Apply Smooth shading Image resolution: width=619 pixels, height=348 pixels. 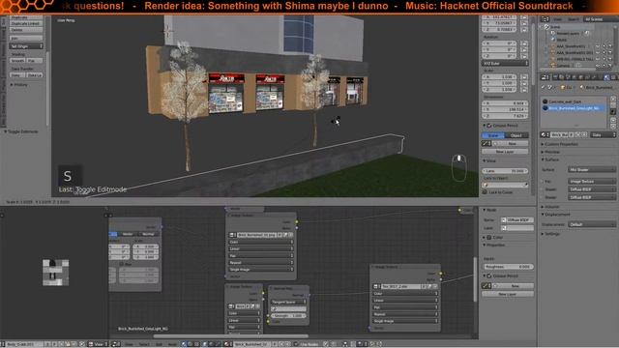17,61
